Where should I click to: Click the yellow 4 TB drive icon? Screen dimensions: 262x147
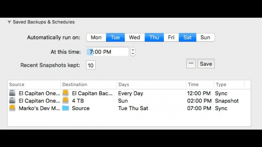[65, 101]
